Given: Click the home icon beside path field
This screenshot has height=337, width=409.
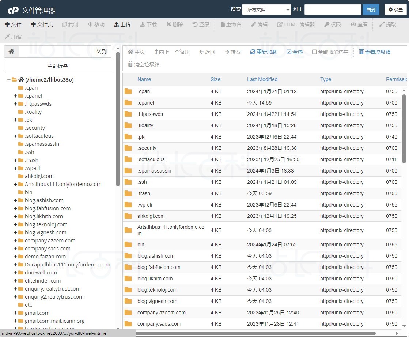Looking at the screenshot, I should click(x=11, y=52).
